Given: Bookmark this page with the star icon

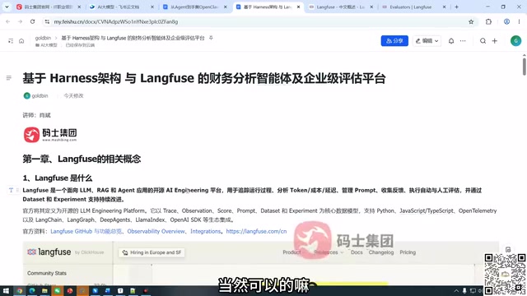Looking at the screenshot, I should (471, 21).
